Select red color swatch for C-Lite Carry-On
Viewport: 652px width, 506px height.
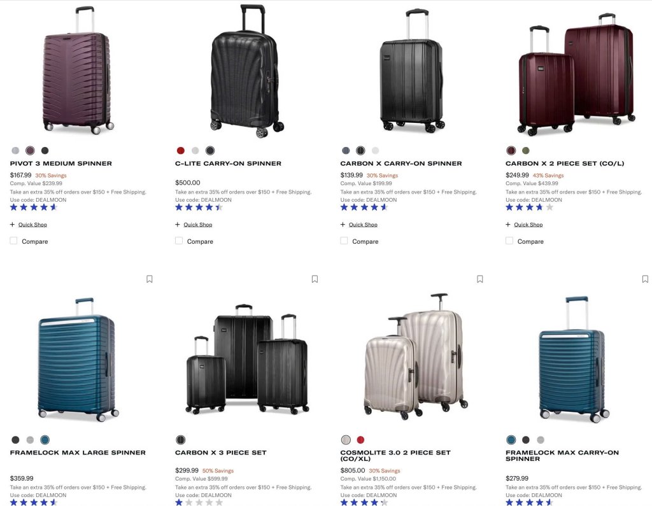click(x=180, y=150)
